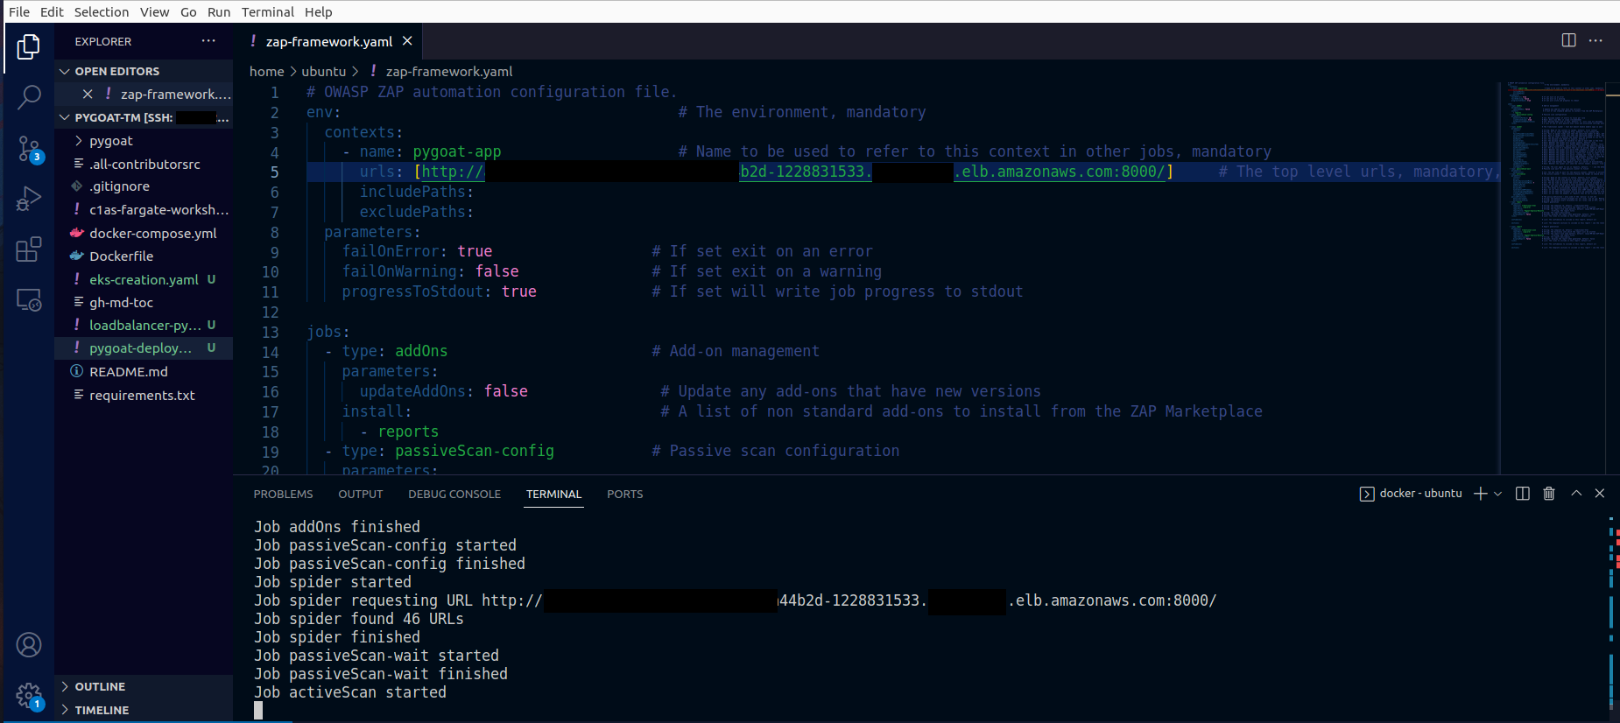Screen dimensions: 1620x723
Task: Split the editor to the right
Action: (1568, 40)
